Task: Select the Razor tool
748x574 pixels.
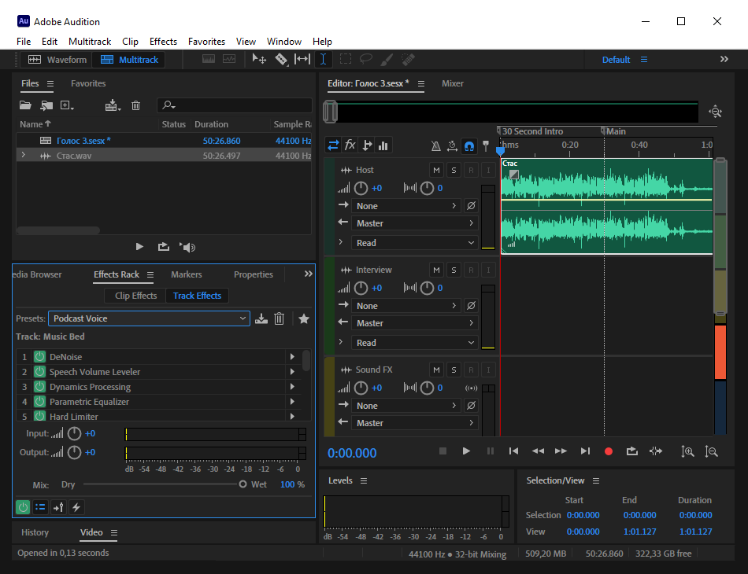Action: point(281,59)
